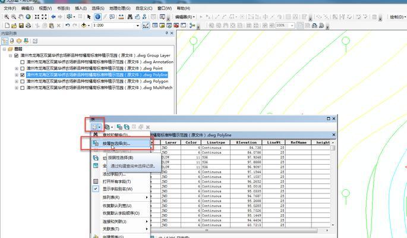Open the 地理处理(G) menu

[119, 8]
